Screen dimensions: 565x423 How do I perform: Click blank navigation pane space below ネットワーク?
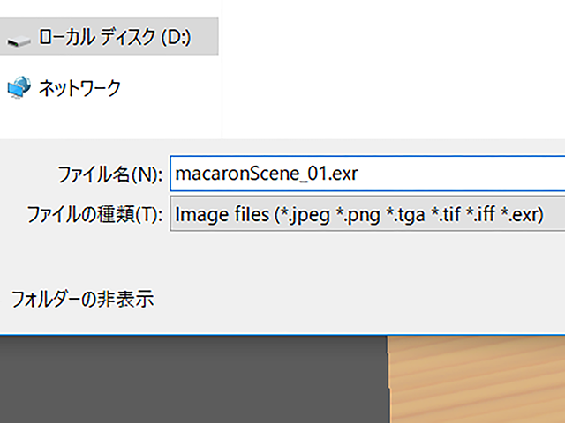110,121
